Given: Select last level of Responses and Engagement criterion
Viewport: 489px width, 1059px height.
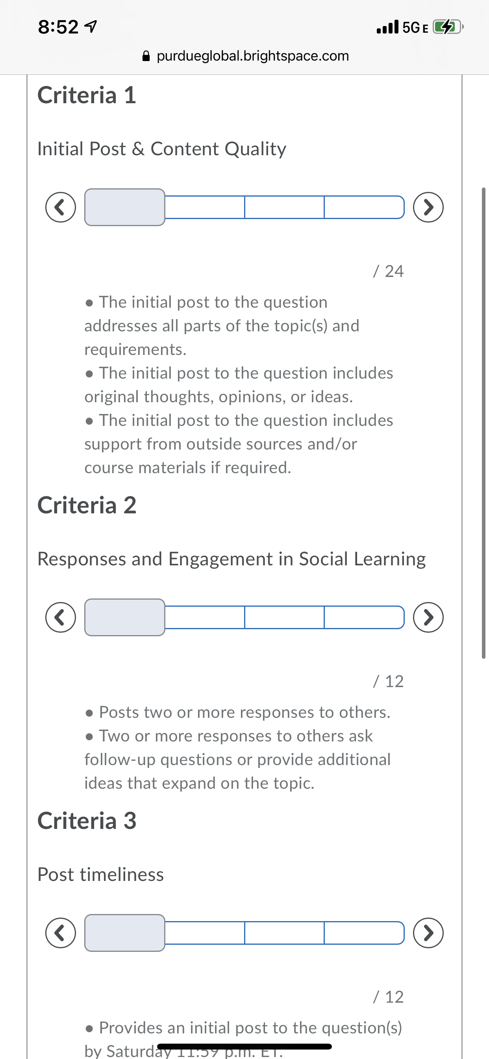Looking at the screenshot, I should 364,617.
